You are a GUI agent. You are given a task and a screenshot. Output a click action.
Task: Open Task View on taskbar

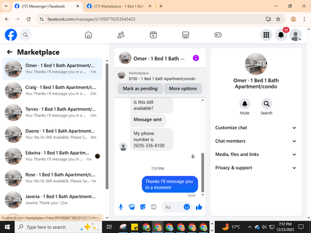tap(109, 227)
